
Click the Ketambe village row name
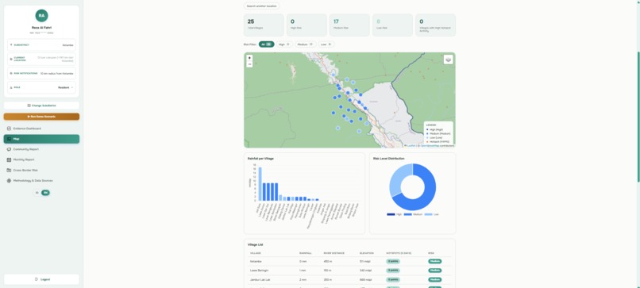(256, 261)
